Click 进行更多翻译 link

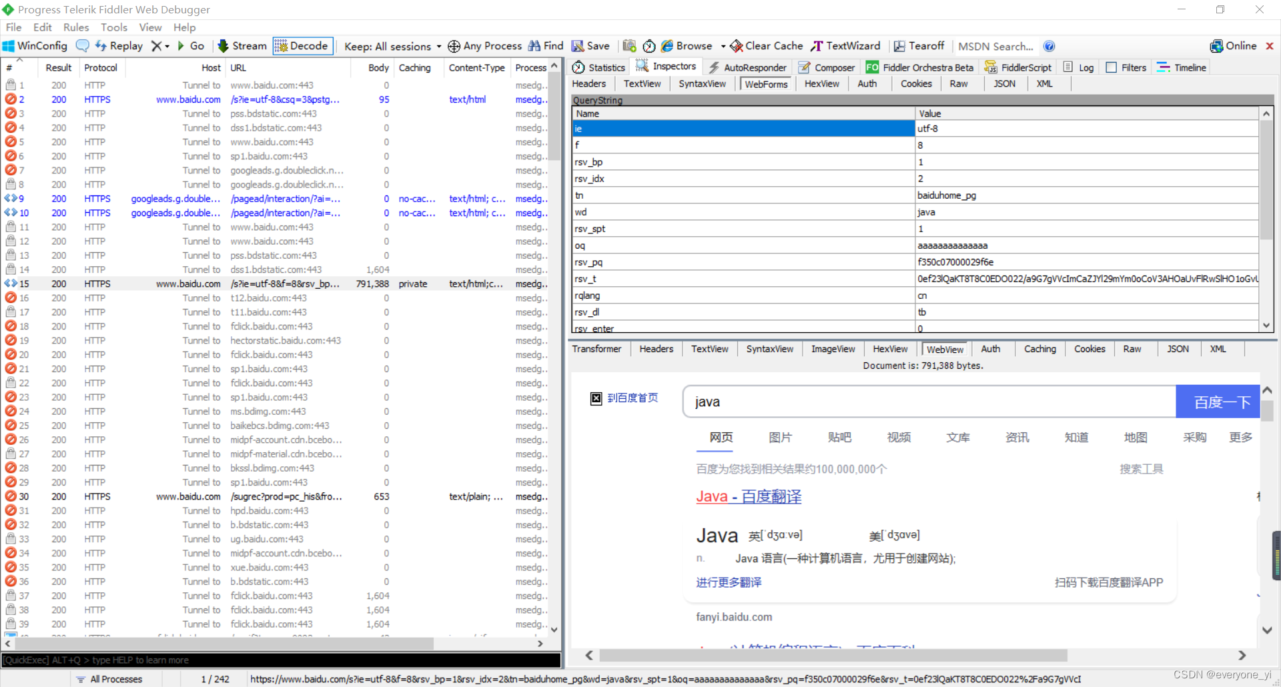pyautogui.click(x=729, y=582)
